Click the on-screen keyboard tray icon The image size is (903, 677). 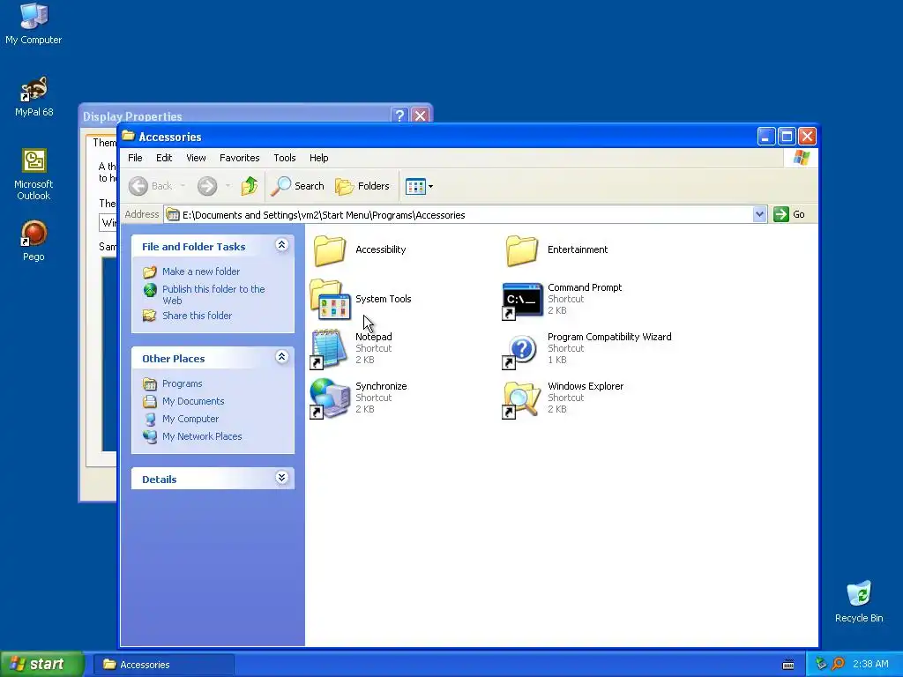click(x=788, y=665)
